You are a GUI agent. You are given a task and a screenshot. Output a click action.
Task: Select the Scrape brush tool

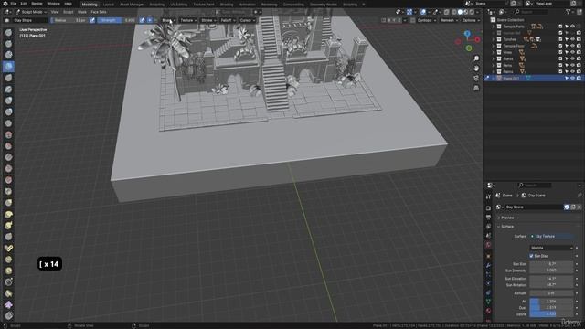8,168
